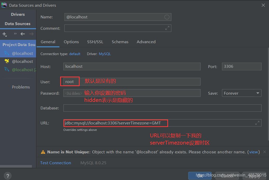
Task: Switch to the Drivers tab
Action: tap(18, 14)
